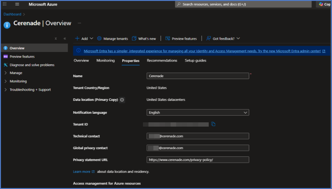Screen dimensions: 332x189
Task: Click the app launcher waffle icon
Action: coord(5,4)
